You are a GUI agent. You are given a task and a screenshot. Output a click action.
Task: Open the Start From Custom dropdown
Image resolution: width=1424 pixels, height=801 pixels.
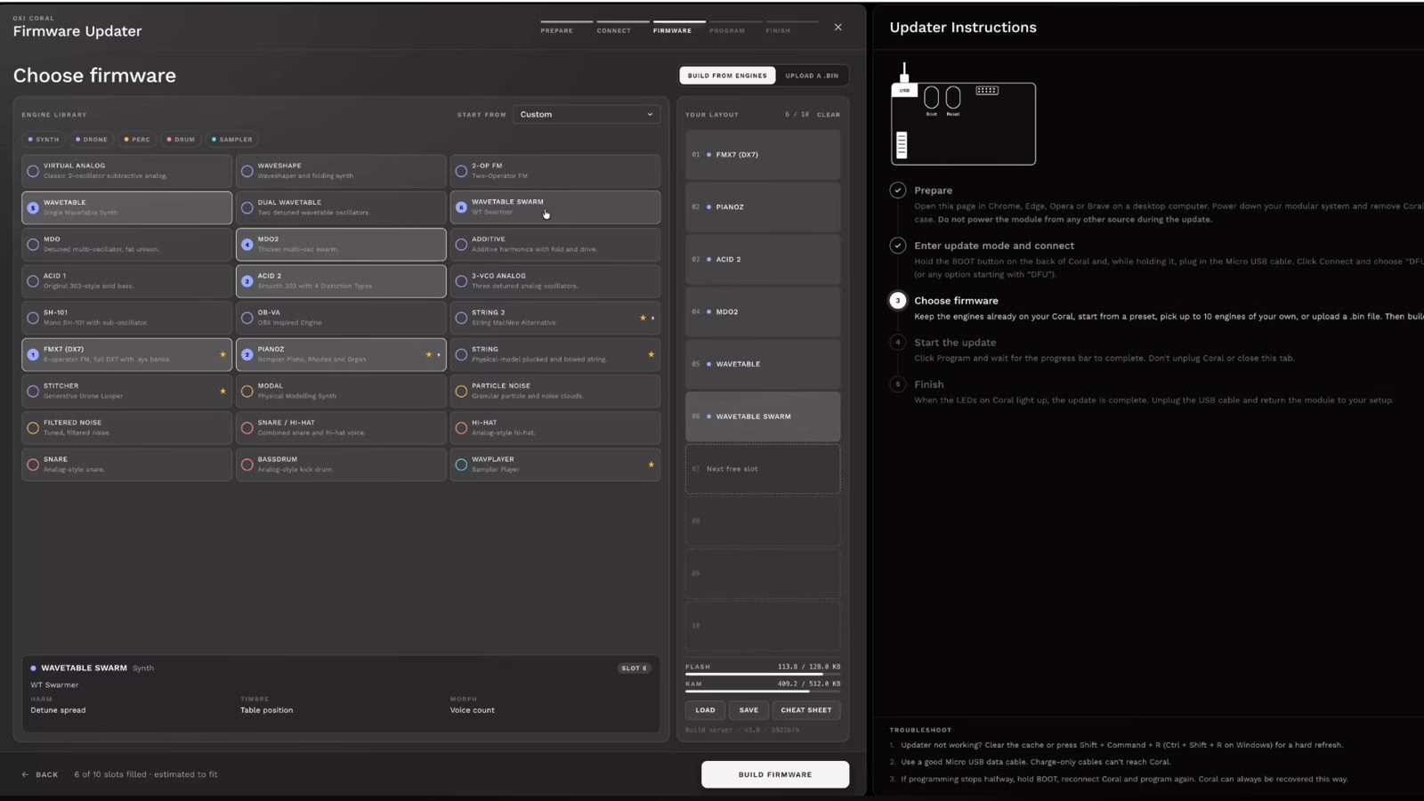pyautogui.click(x=587, y=114)
